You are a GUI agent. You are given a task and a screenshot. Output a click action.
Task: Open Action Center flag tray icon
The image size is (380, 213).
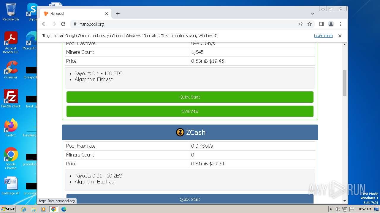pos(352,209)
